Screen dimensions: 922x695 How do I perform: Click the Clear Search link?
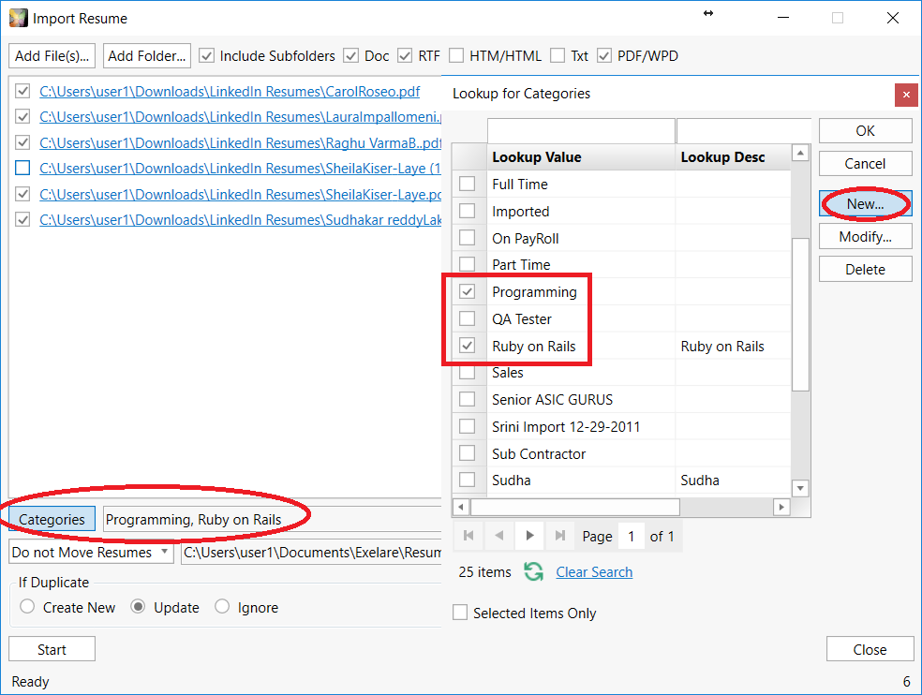point(594,572)
